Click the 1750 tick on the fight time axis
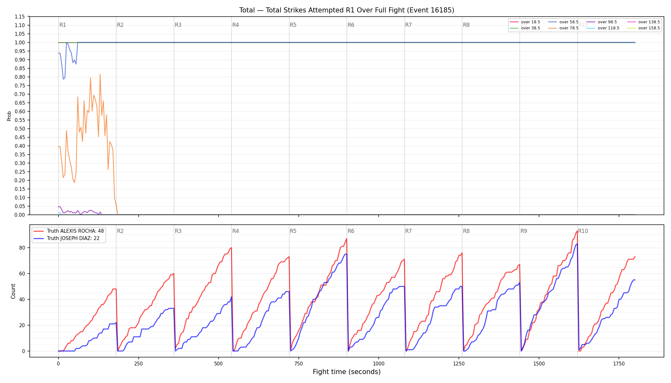This screenshot has height=383, width=671. click(x=619, y=364)
